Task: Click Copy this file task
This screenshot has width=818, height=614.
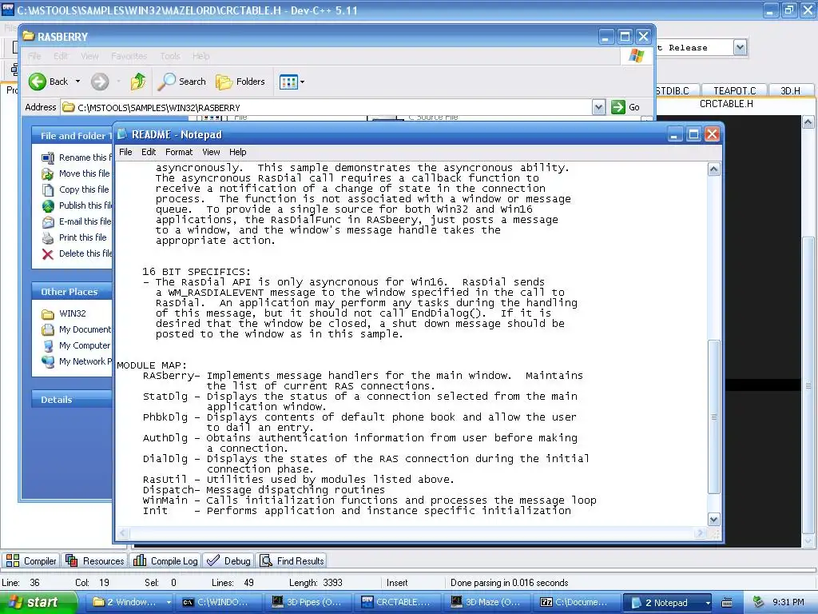Action: coord(84,189)
